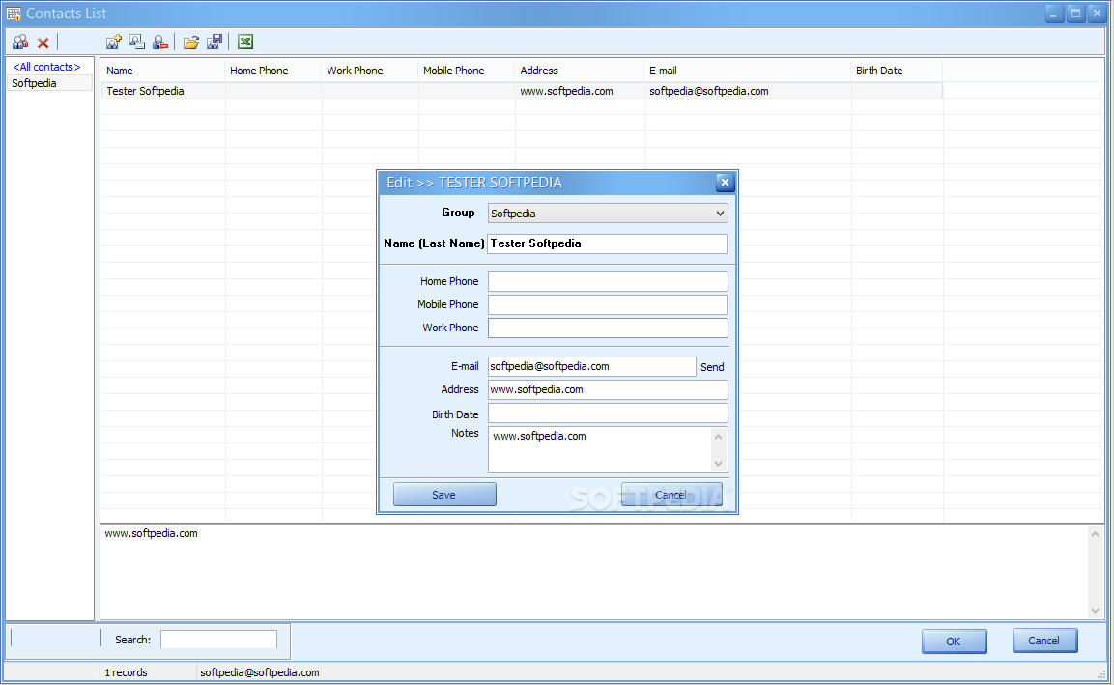Image resolution: width=1114 pixels, height=685 pixels.
Task: Click the add new contact icon
Action: point(114,42)
